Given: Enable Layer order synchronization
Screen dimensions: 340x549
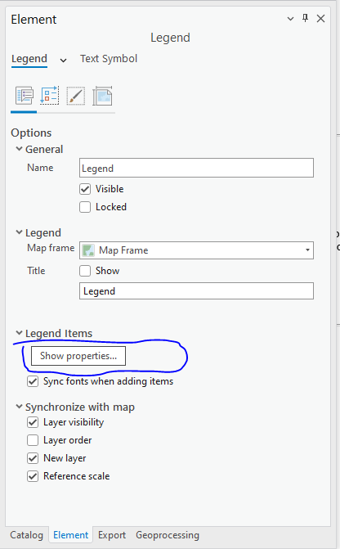Looking at the screenshot, I should click(x=33, y=440).
